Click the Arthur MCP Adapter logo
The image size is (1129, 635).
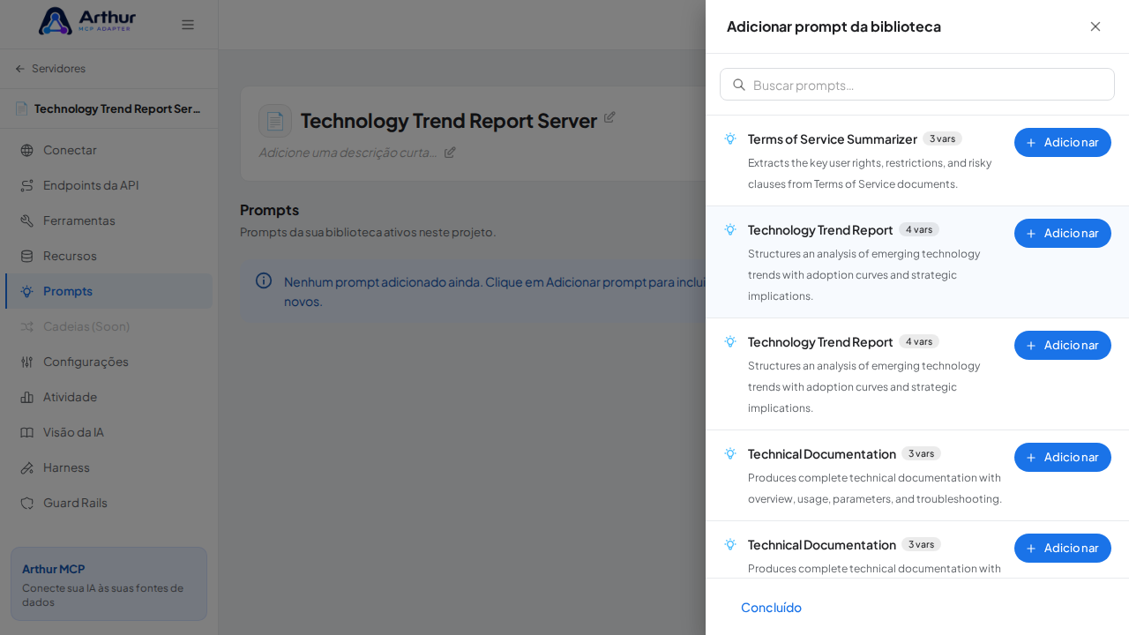(87, 21)
